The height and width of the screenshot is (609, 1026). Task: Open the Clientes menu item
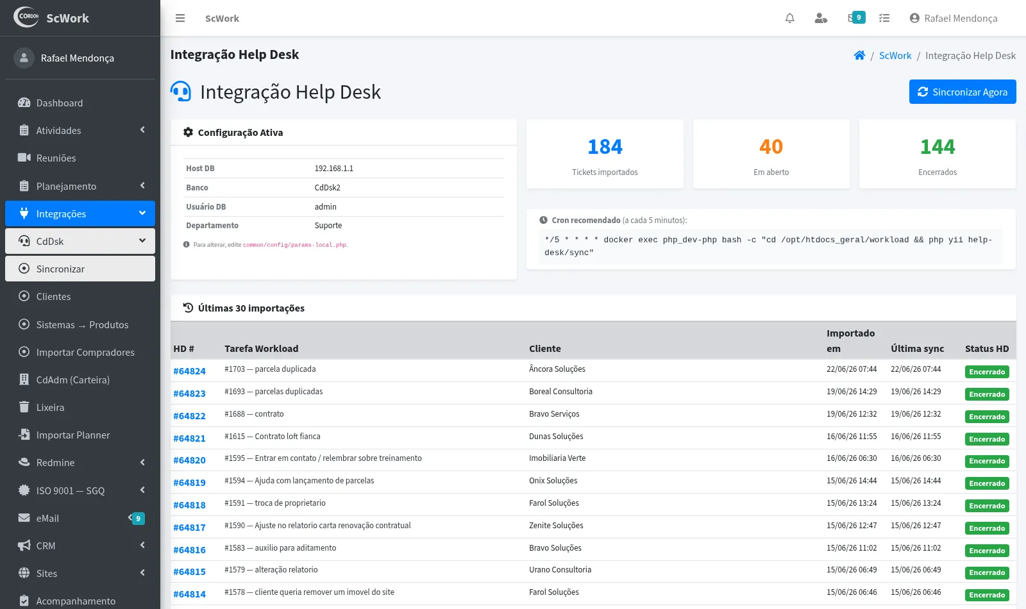[80, 296]
